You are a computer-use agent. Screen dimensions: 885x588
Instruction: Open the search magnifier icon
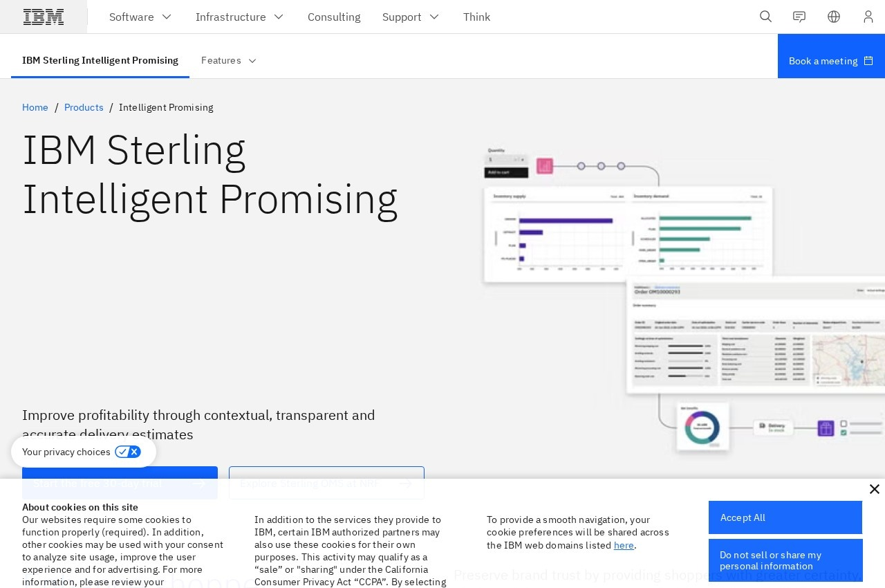[765, 17]
